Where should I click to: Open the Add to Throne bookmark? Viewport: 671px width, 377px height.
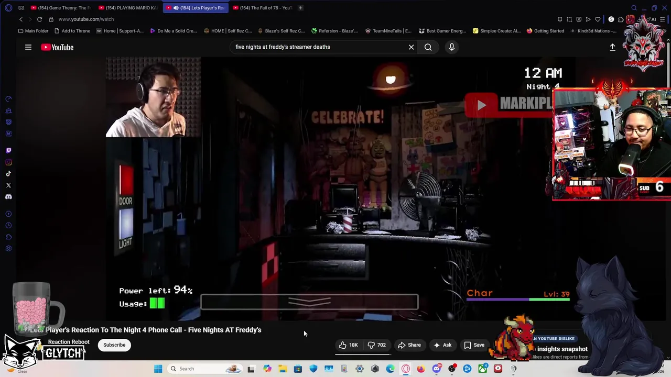pos(72,31)
